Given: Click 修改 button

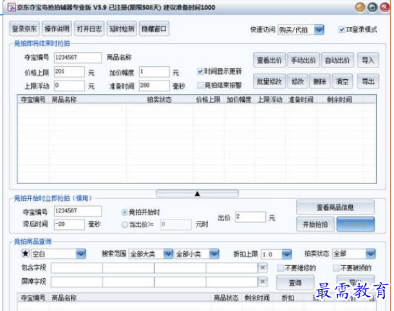Looking at the screenshot, I should click(x=298, y=82).
